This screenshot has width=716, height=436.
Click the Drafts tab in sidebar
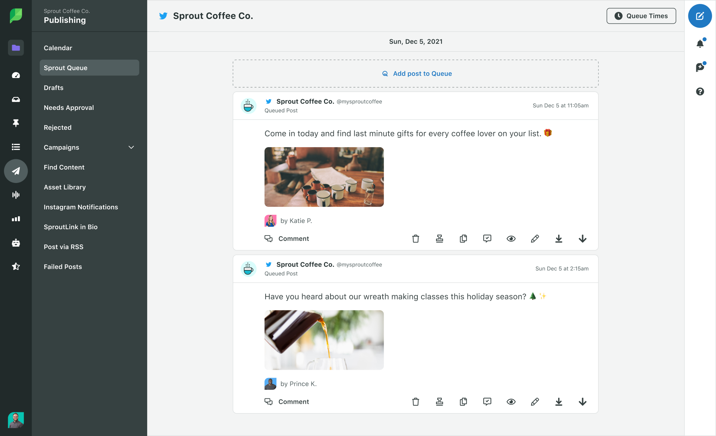[54, 87]
